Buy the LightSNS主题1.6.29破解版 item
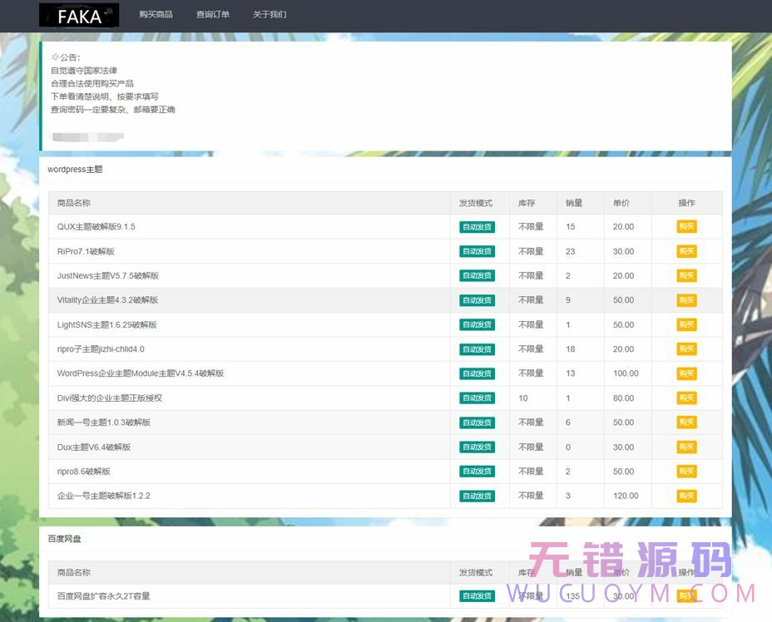This screenshot has height=622, width=772. 686,325
